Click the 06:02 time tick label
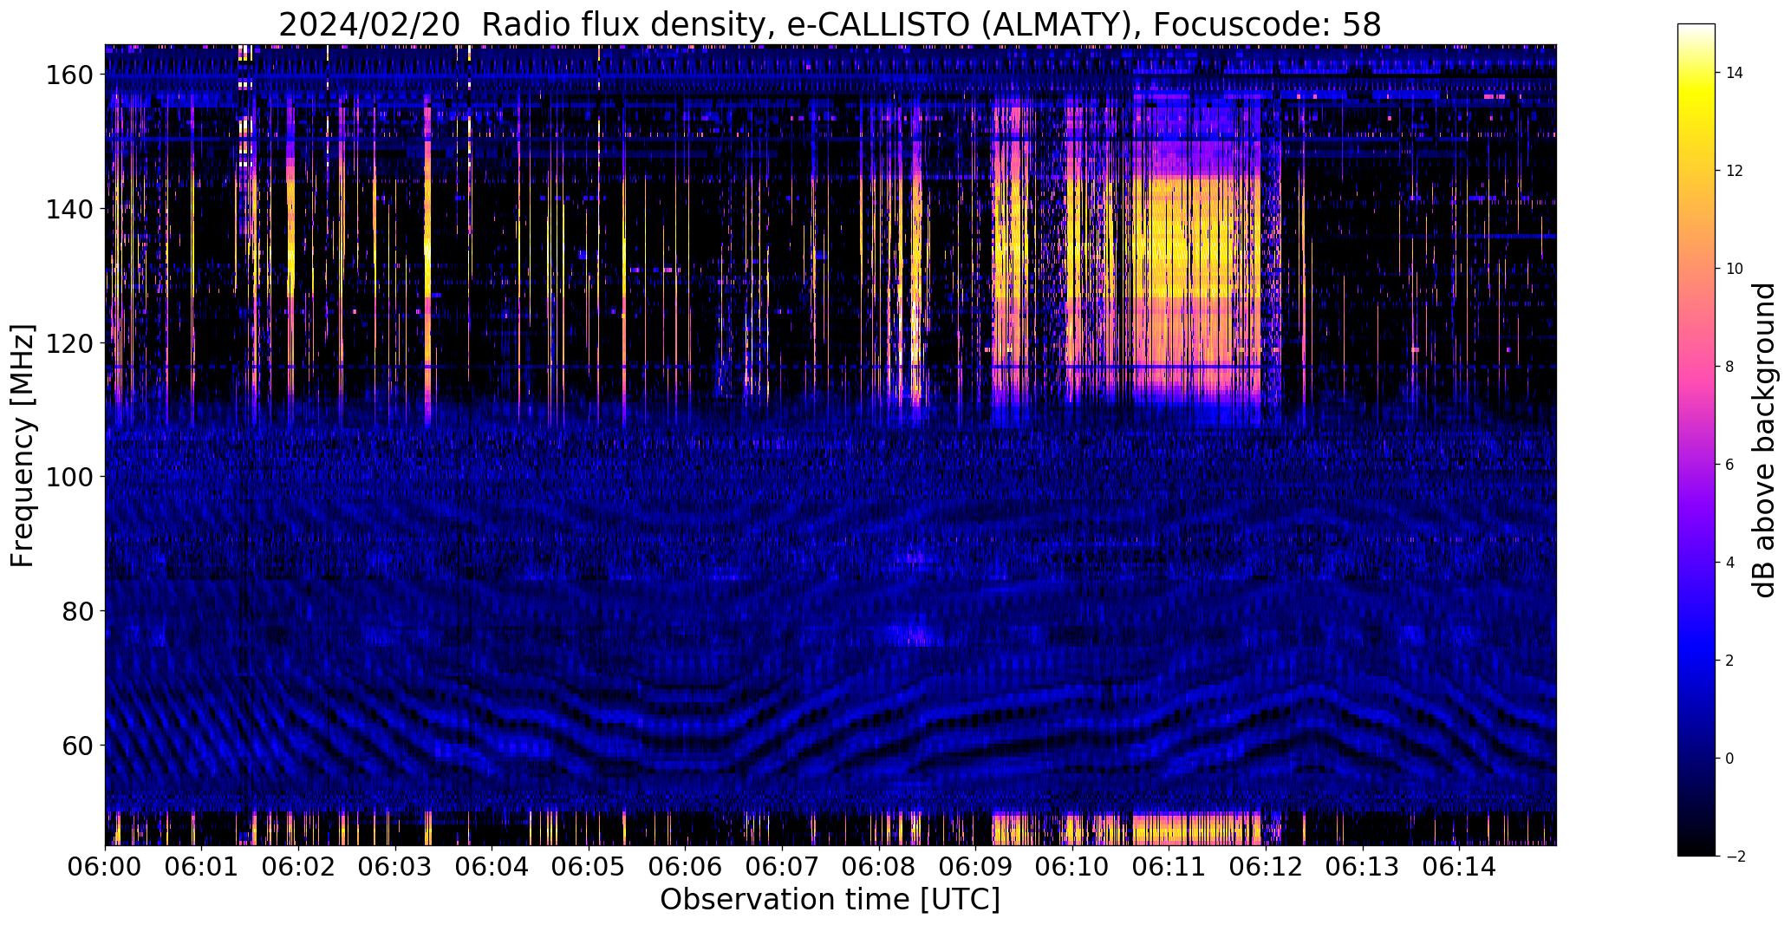This screenshot has width=1791, height=925. click(299, 867)
